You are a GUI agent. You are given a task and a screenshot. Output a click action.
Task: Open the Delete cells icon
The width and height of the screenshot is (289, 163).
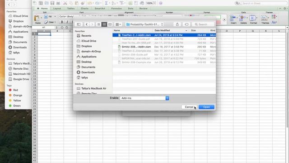pyautogui.click(x=242, y=18)
